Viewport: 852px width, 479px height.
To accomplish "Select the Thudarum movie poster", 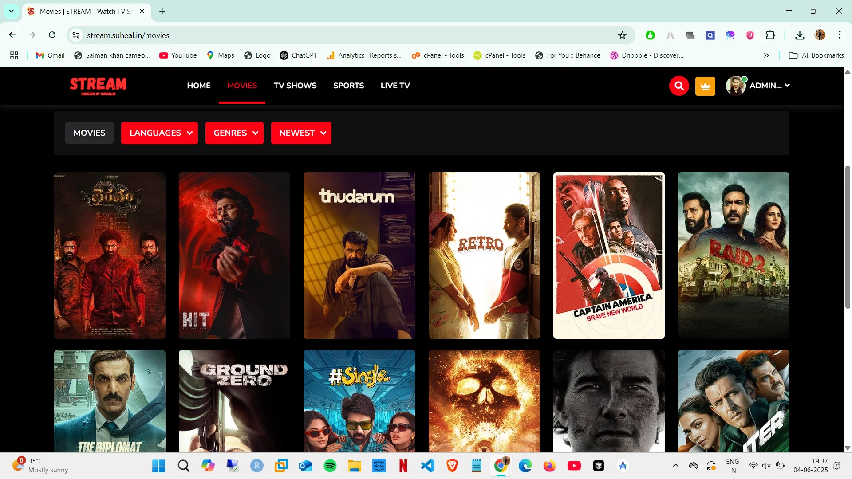I will [x=359, y=255].
